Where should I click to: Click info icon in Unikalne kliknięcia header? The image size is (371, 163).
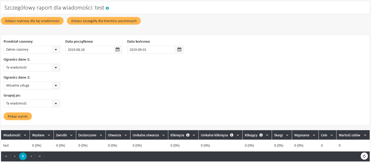[x=232, y=135]
